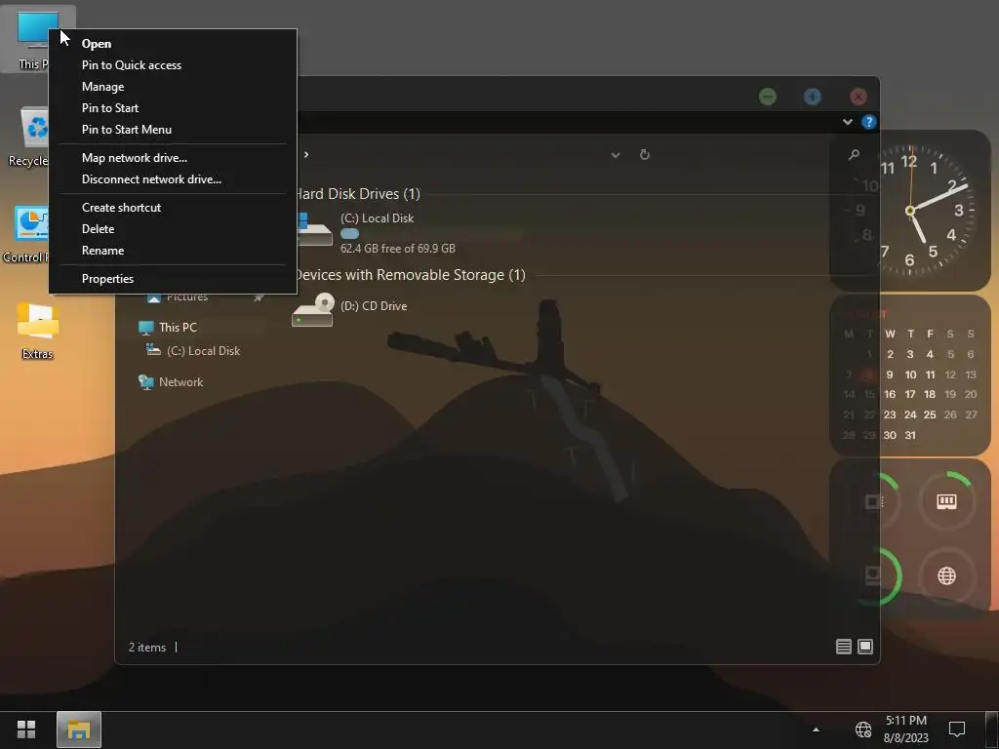Click the network globe tray icon
The image size is (999, 749).
pyautogui.click(x=863, y=729)
